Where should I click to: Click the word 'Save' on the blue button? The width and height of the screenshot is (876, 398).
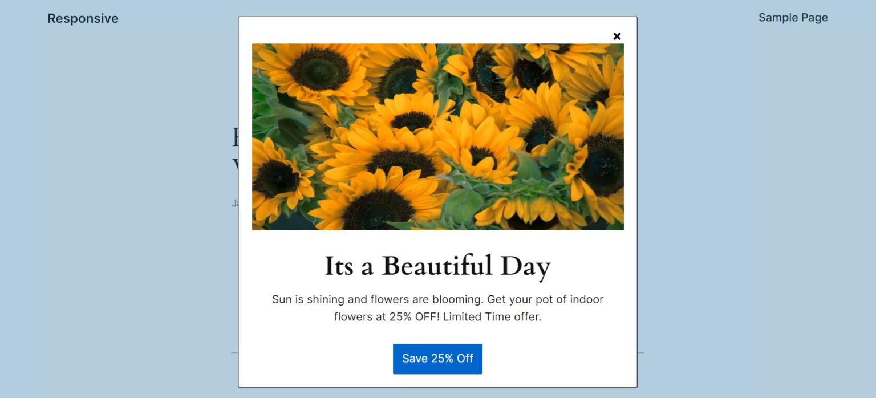click(415, 359)
